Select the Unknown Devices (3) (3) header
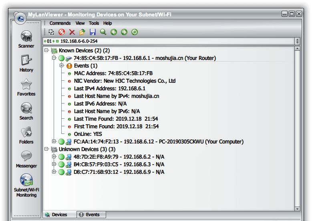This screenshot has width=312, height=221. 87,149
